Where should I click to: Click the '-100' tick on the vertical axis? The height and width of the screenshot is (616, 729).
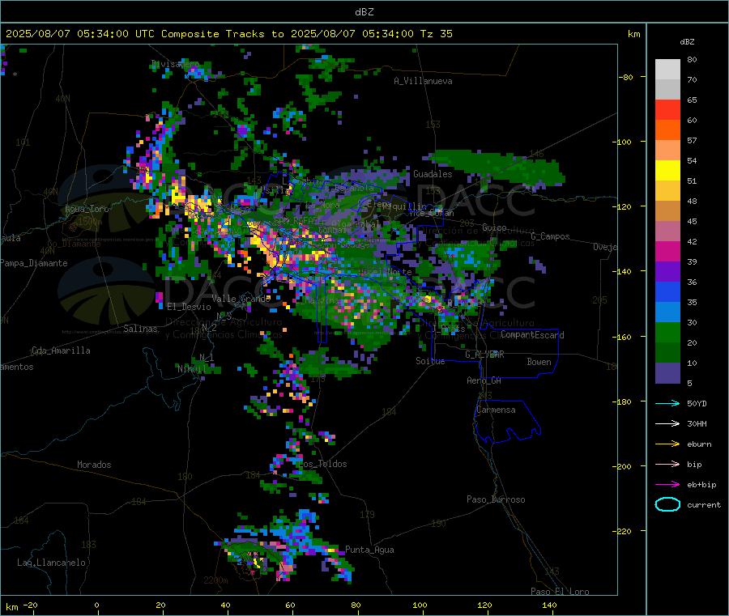pos(622,142)
